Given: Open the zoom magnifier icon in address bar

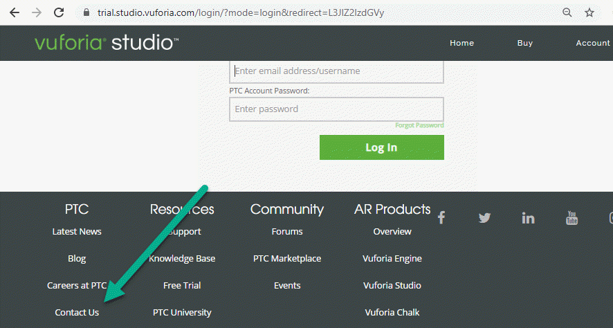Looking at the screenshot, I should (x=567, y=12).
